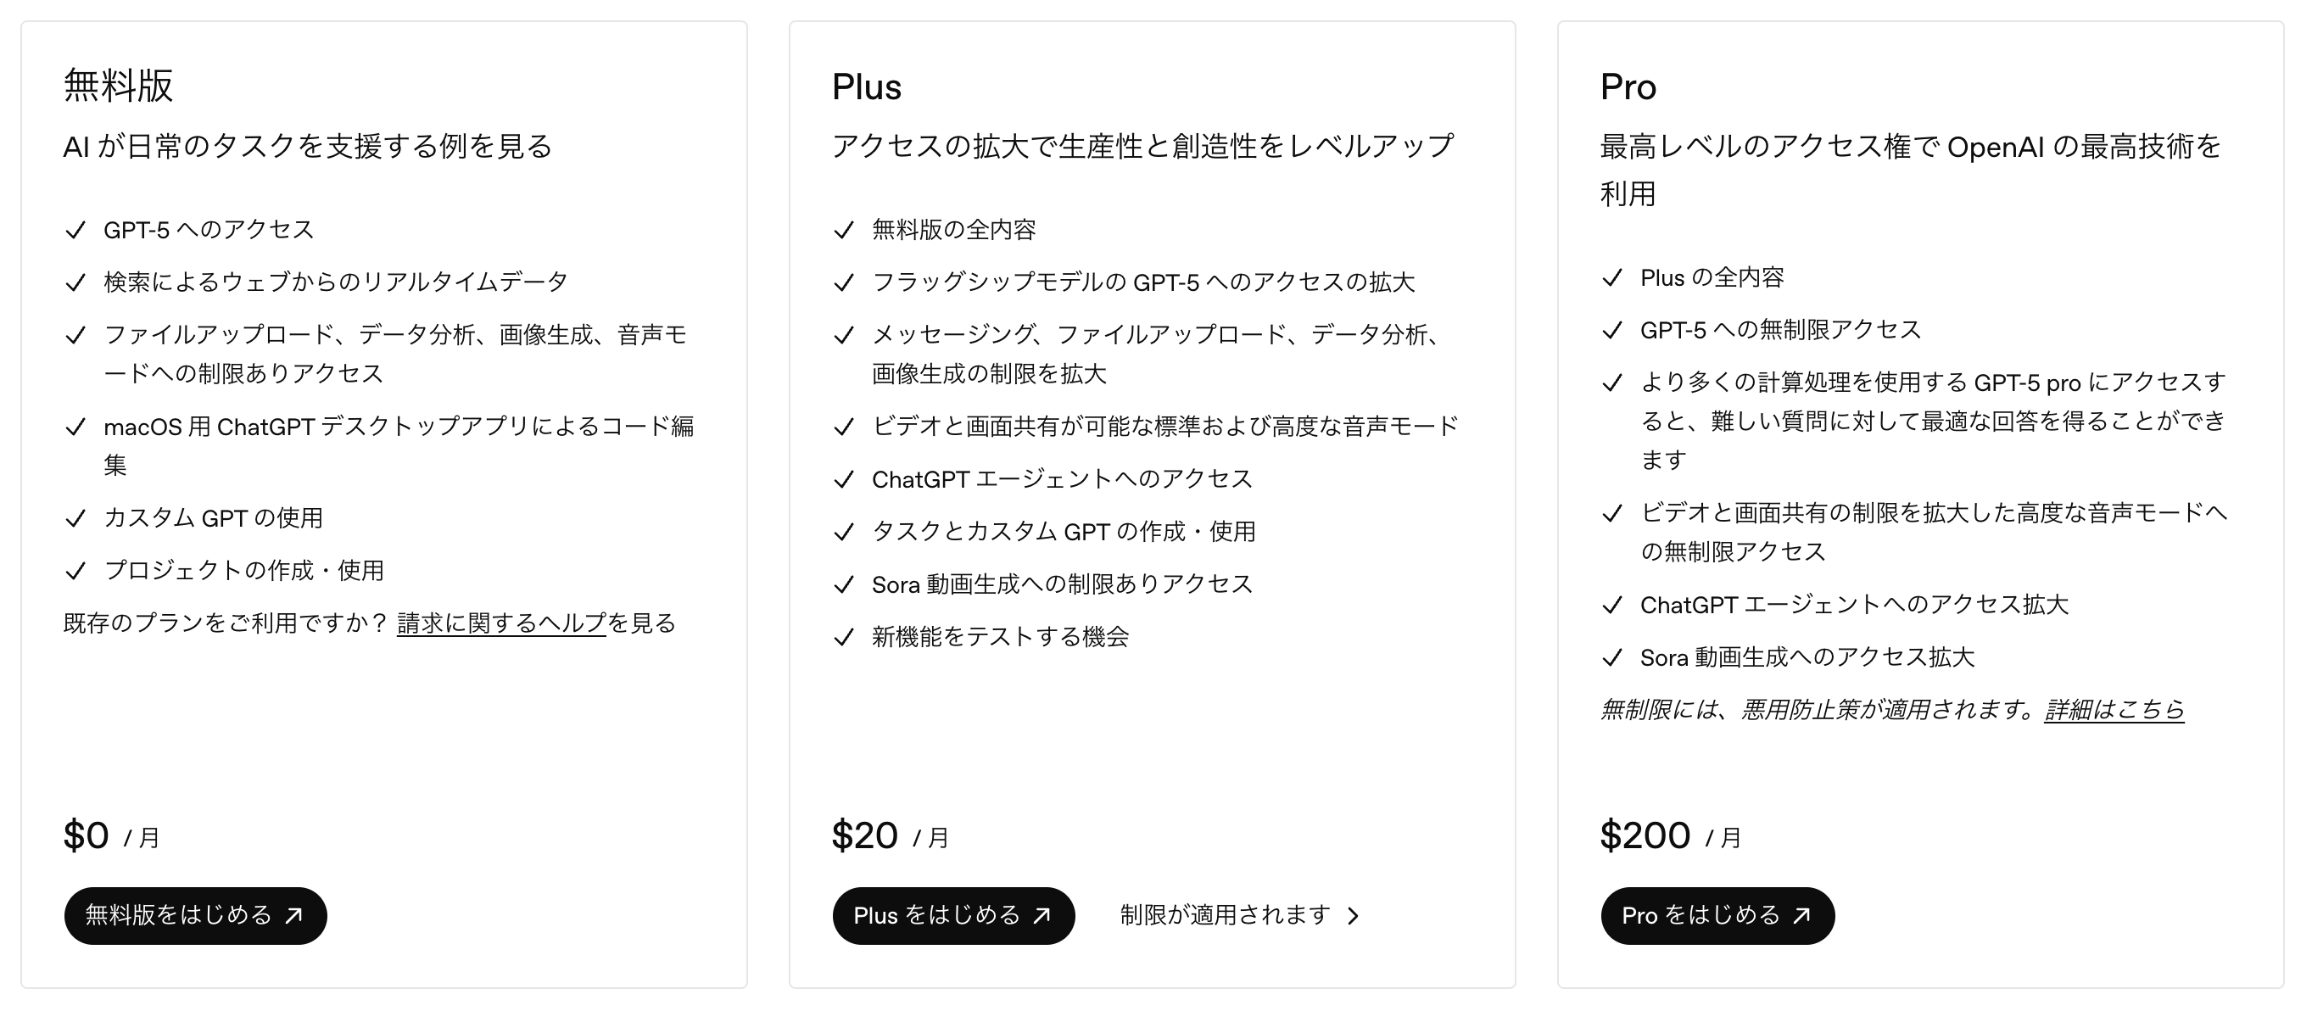Click the 無料版をはじめる button
The width and height of the screenshot is (2312, 1011).
tap(195, 915)
